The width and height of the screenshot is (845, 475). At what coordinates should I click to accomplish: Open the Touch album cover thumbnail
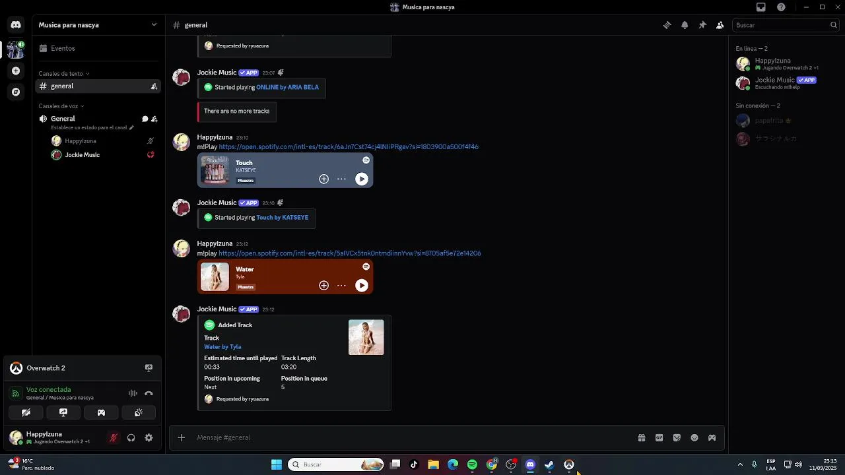215,170
